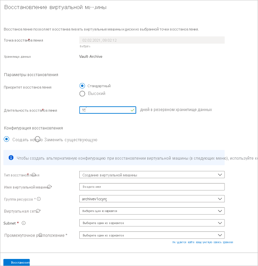Click the blue information icon in banner
The width and height of the screenshot is (258, 266).
pos(11,158)
